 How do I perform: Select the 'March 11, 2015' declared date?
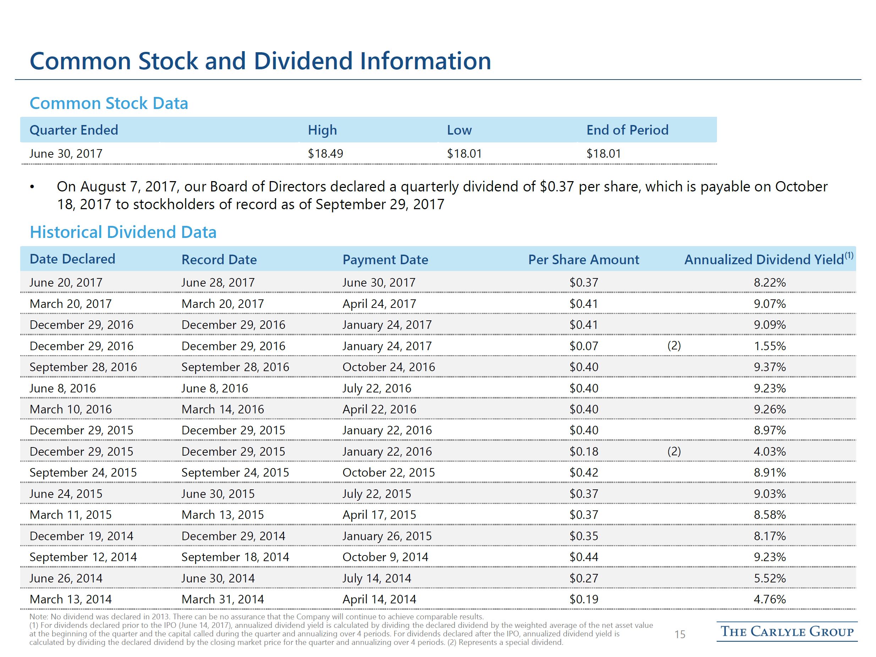[71, 515]
